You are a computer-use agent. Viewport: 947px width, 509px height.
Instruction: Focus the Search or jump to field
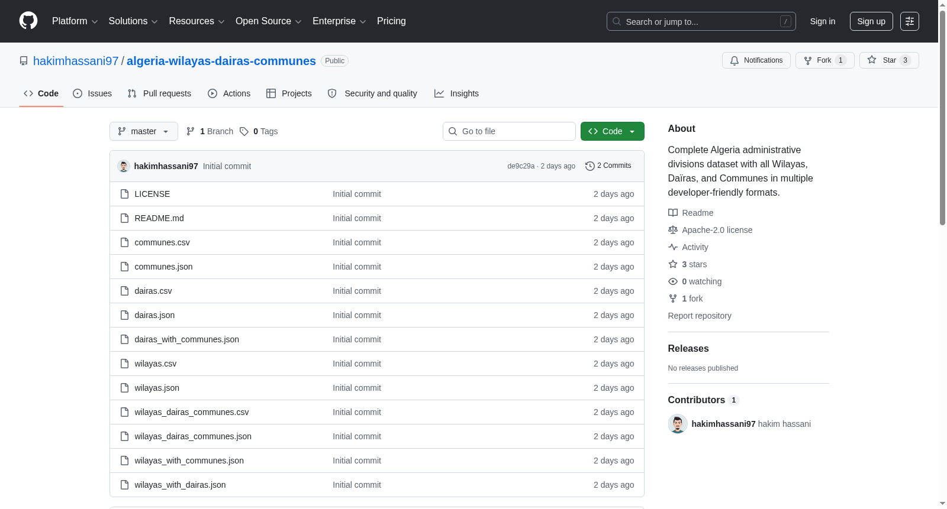point(701,21)
